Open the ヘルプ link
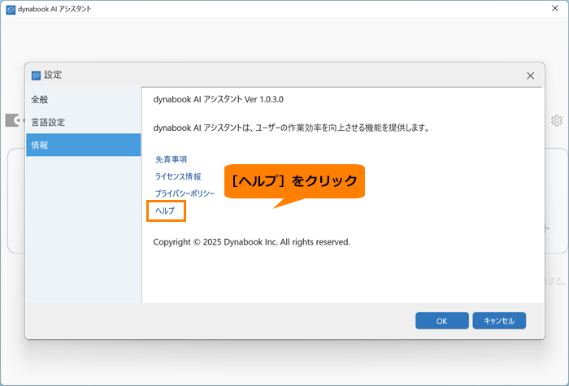This screenshot has height=386, width=569. [x=165, y=210]
